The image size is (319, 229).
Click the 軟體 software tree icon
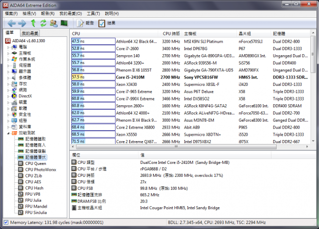tap(14, 108)
